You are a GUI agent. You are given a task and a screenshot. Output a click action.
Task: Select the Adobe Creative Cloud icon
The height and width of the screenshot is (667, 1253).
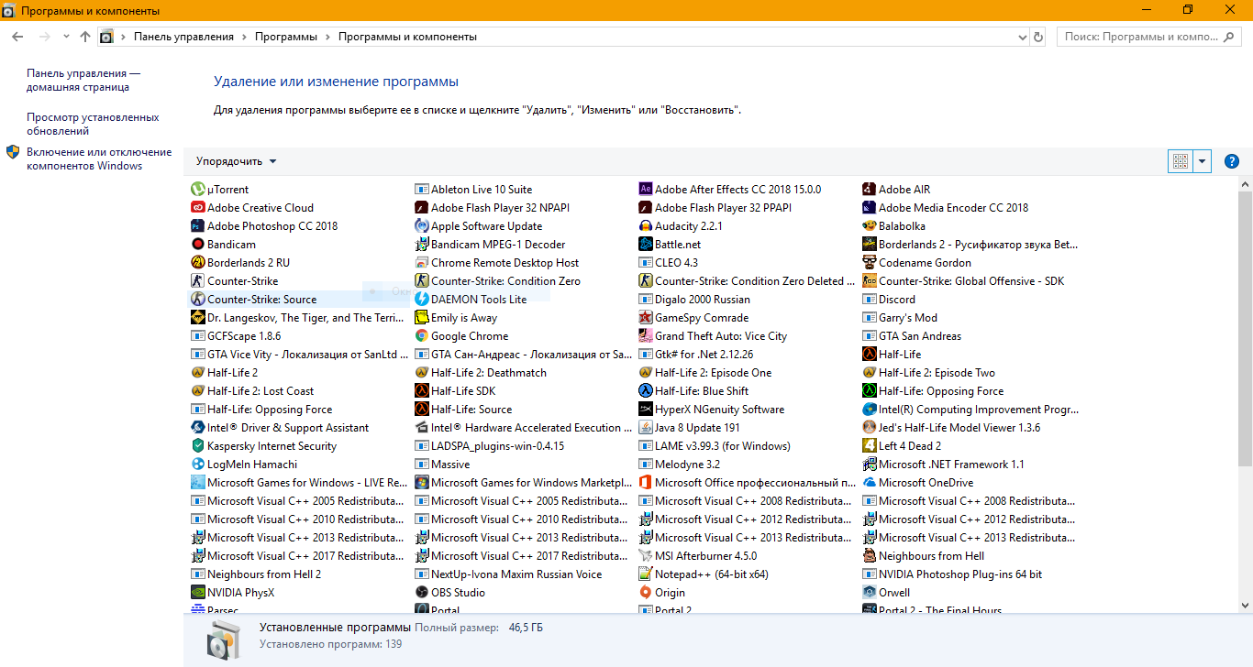coord(197,208)
